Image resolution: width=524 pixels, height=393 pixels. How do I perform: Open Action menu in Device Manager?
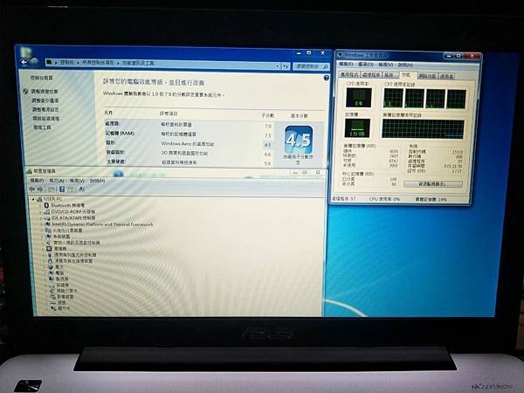tap(57, 181)
